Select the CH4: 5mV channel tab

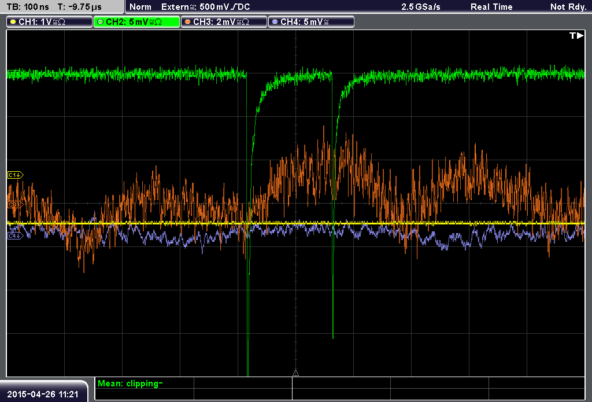click(x=311, y=22)
